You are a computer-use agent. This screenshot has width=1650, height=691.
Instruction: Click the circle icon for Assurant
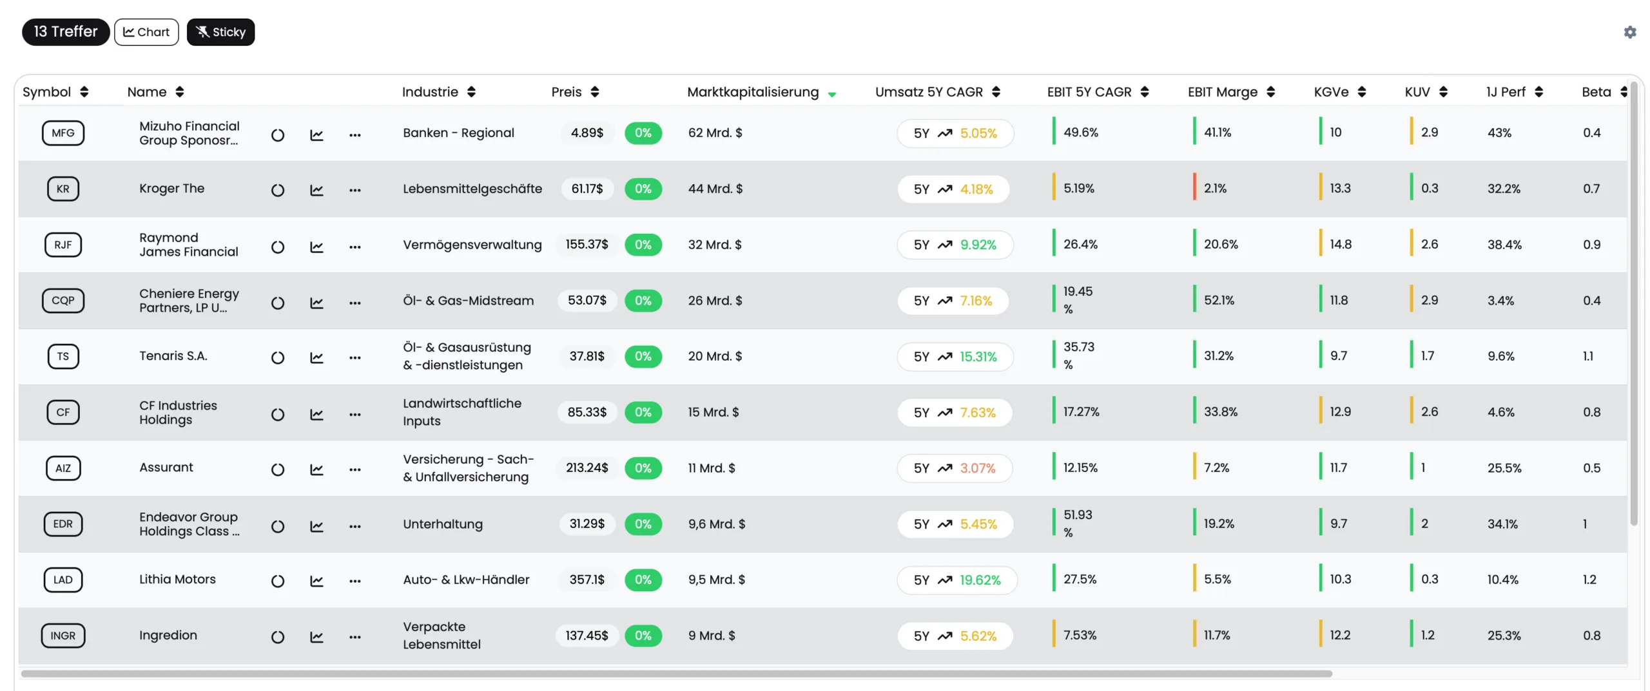pyautogui.click(x=277, y=469)
